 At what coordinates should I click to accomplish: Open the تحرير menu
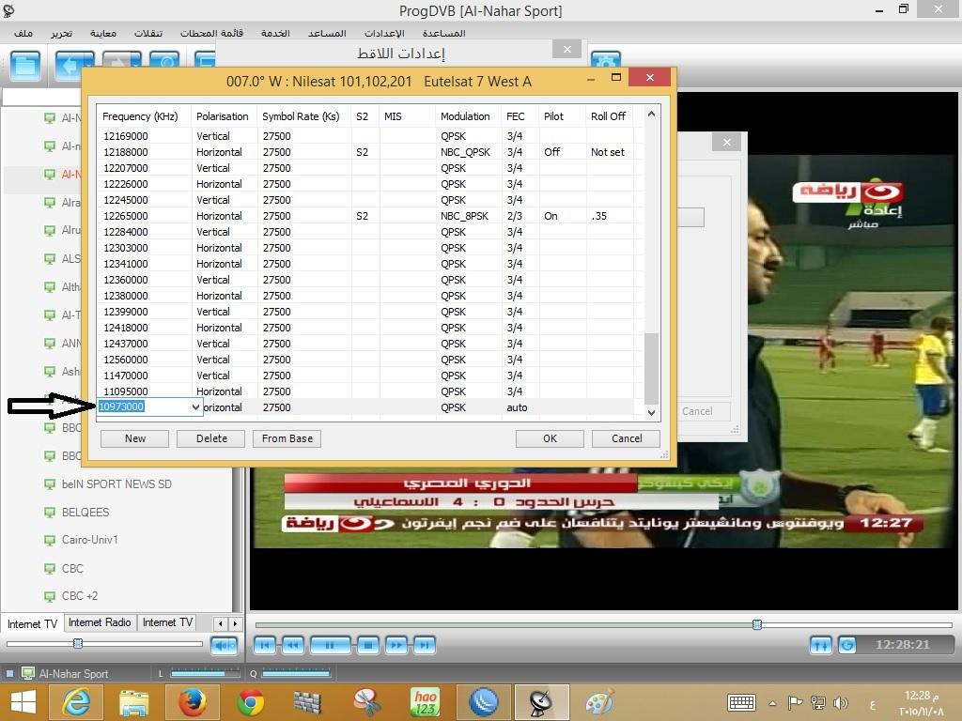[61, 33]
